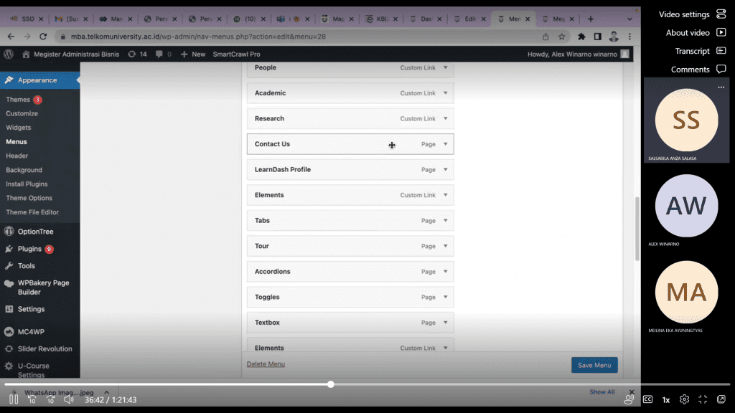Expand the LearnDash Profile menu item
Screen dimensions: 735x413
click(445, 170)
